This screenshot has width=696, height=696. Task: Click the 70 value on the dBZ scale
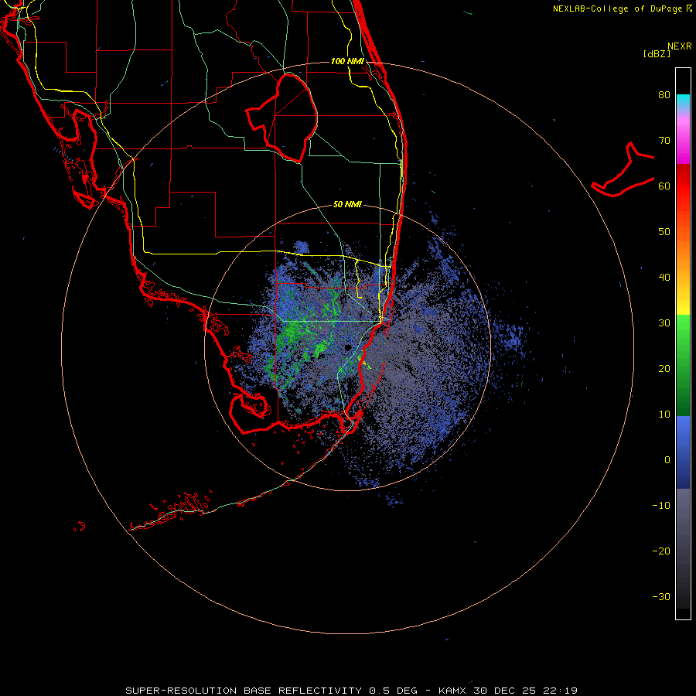(664, 141)
